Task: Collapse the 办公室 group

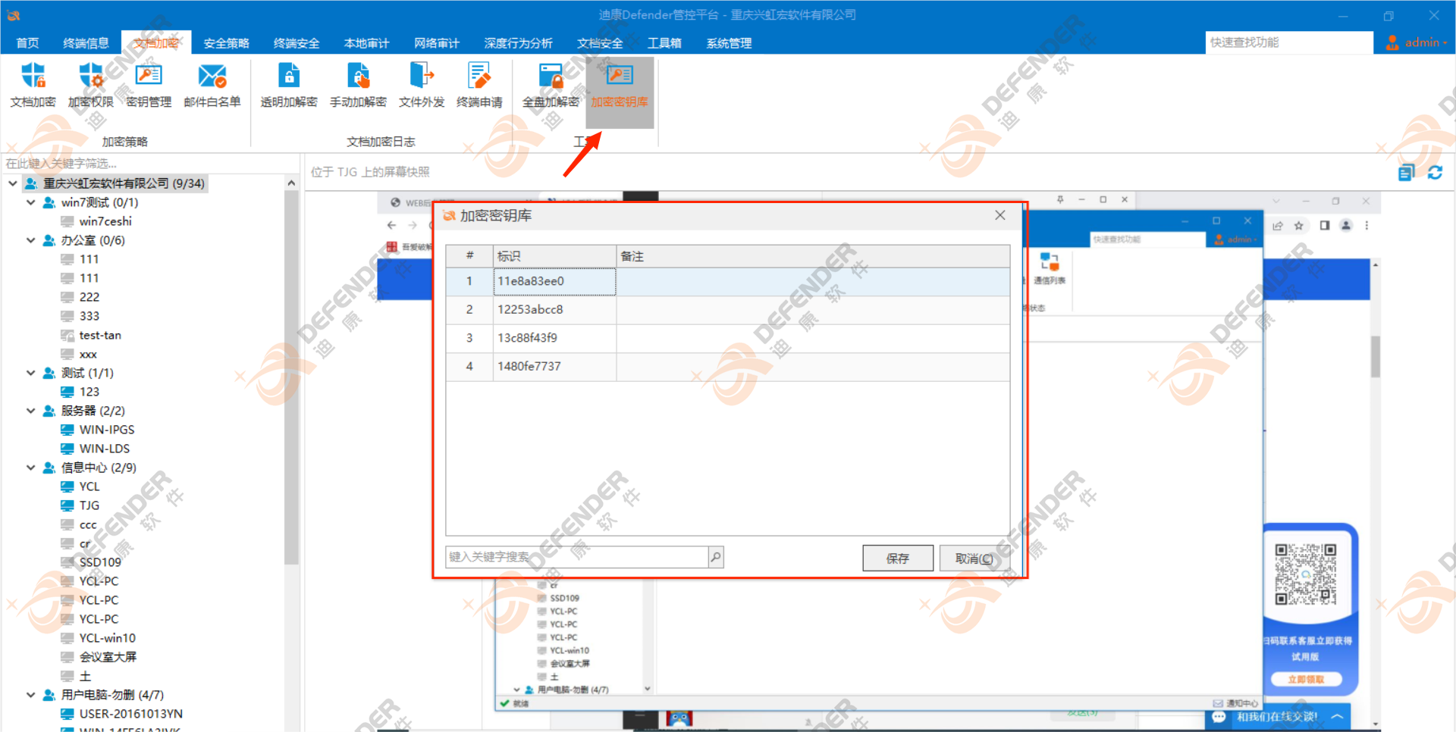Action: click(31, 240)
